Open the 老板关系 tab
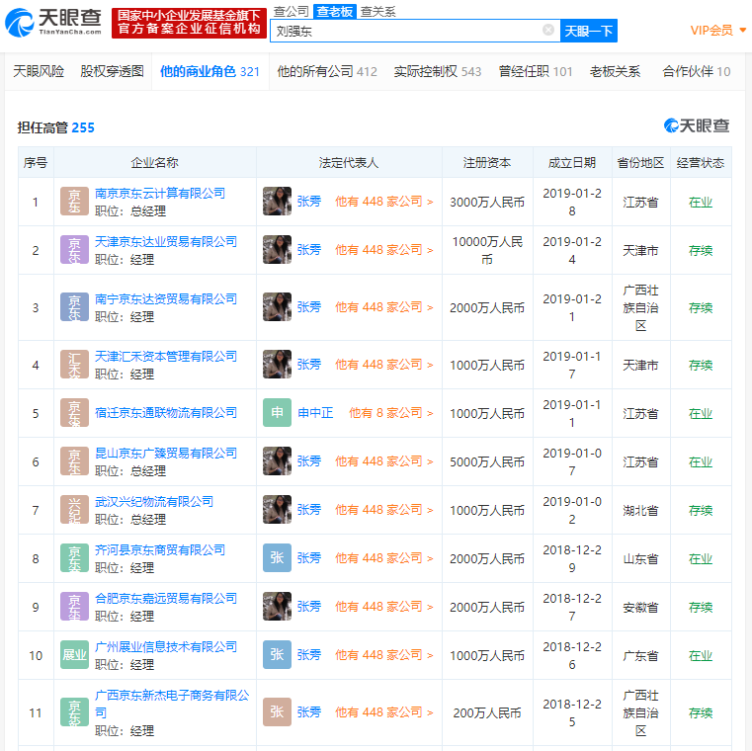This screenshot has width=752, height=751. click(x=615, y=71)
